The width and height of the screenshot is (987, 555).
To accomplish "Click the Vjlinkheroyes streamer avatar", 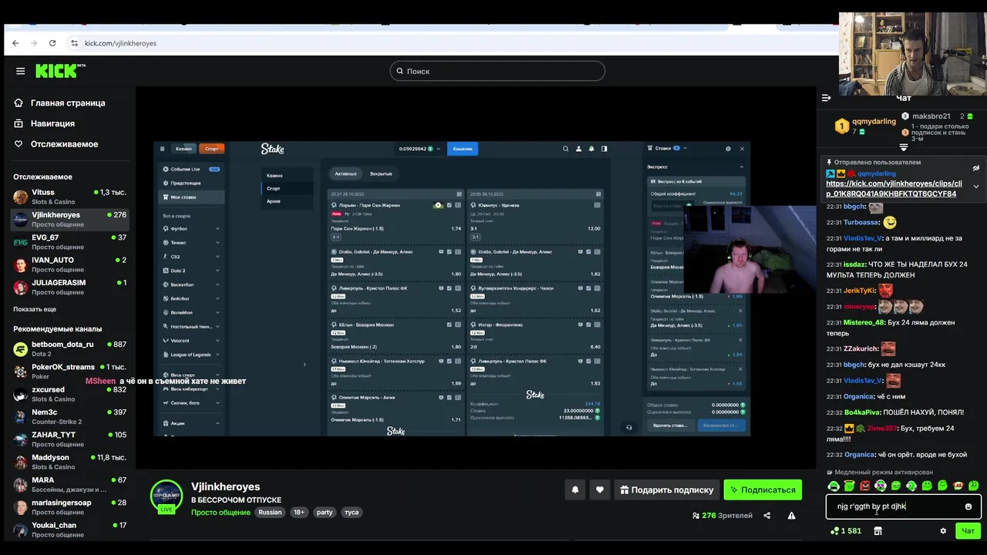I will point(166,496).
